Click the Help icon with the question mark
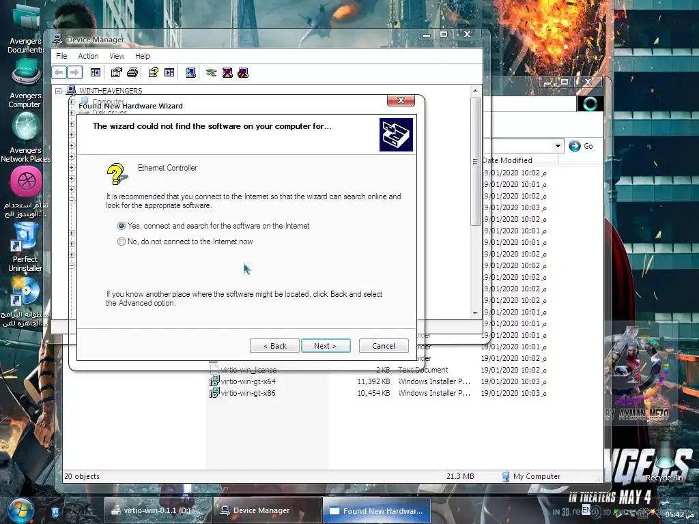 [154, 72]
